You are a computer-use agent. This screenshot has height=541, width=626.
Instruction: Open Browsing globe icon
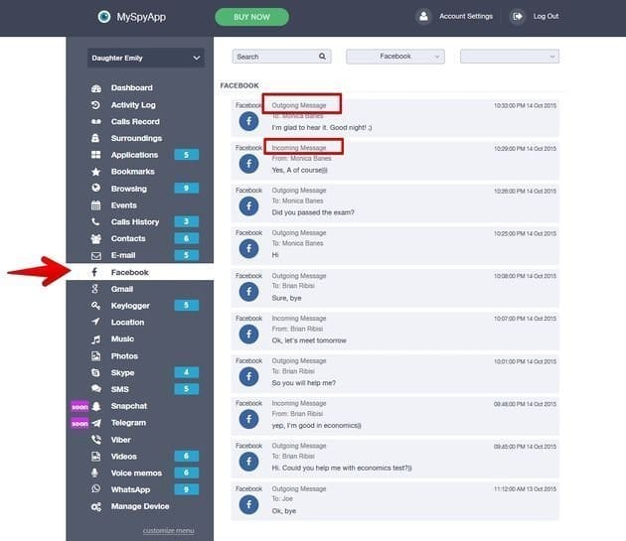coord(95,188)
